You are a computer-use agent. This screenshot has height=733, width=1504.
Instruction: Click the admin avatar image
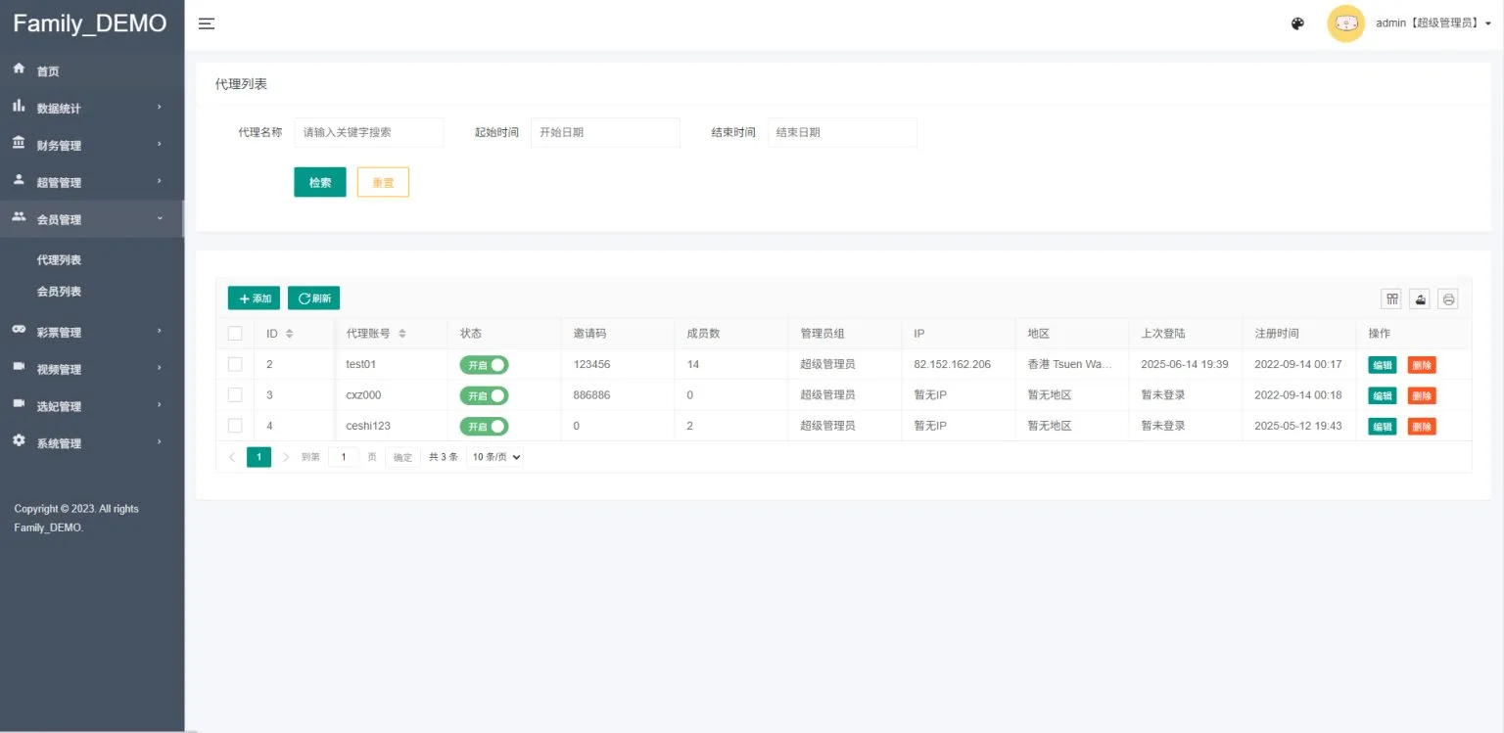tap(1345, 23)
